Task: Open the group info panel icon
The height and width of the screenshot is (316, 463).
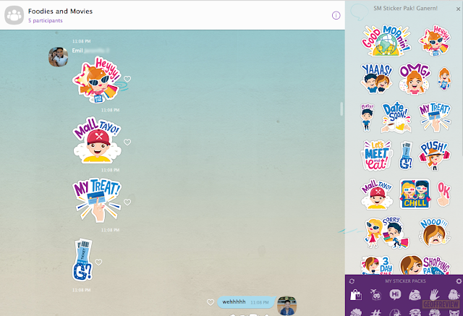Action: click(336, 15)
